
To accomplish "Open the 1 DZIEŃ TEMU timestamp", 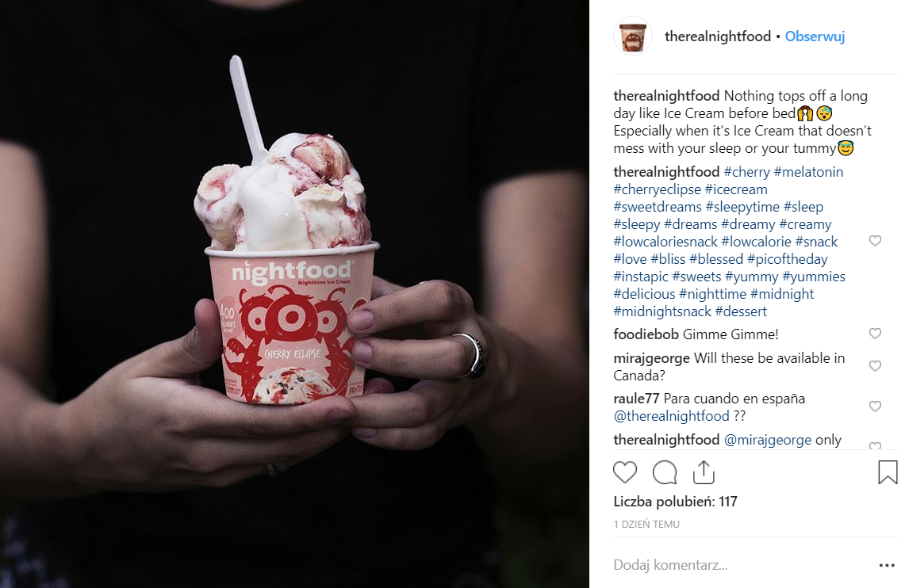I will (x=646, y=524).
